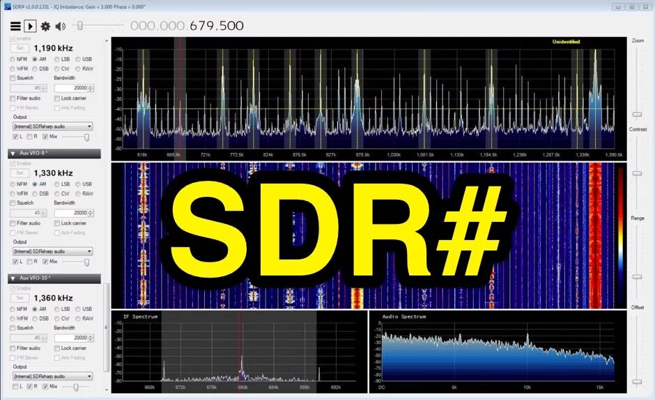Enable Lock carrier on the 1,190 kHz VFO
Viewport: 655px width, 400px height.
tap(57, 99)
